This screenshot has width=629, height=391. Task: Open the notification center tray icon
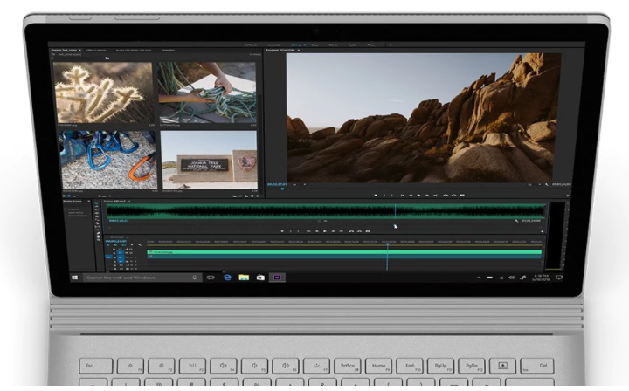click(x=558, y=278)
